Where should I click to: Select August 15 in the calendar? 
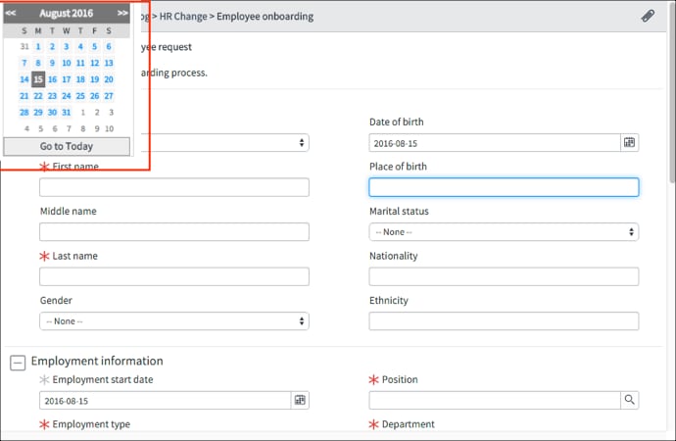(38, 79)
